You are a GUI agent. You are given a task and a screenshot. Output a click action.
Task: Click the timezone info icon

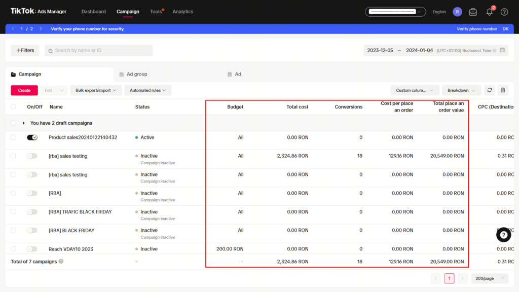pyautogui.click(x=495, y=50)
